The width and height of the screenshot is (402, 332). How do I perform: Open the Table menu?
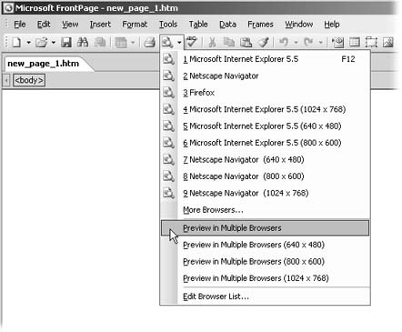pyautogui.click(x=198, y=25)
